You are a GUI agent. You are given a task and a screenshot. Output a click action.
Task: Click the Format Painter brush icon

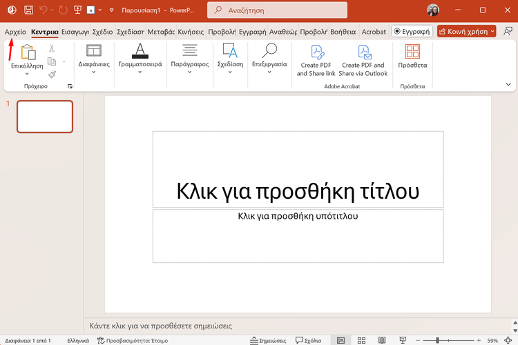[52, 75]
